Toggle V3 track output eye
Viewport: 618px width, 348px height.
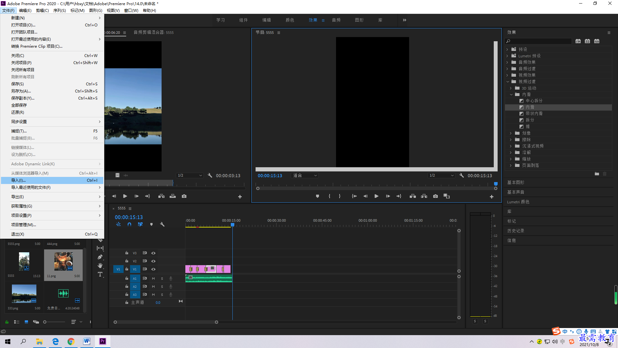coord(154,253)
